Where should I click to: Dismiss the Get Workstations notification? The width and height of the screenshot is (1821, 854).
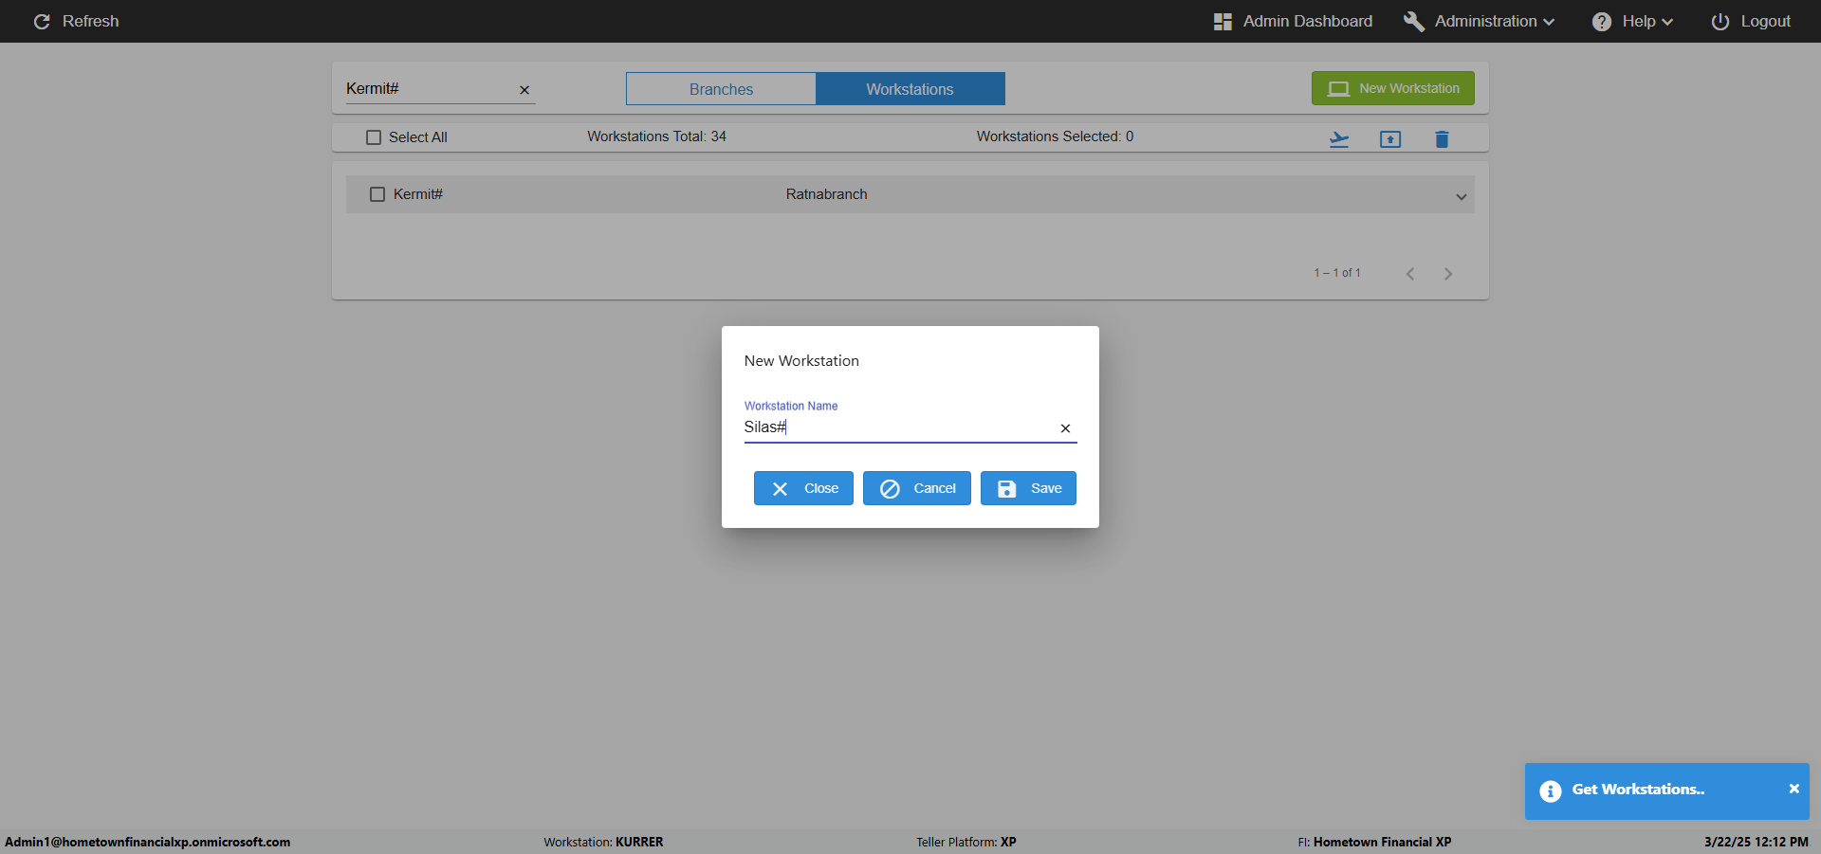point(1793,789)
